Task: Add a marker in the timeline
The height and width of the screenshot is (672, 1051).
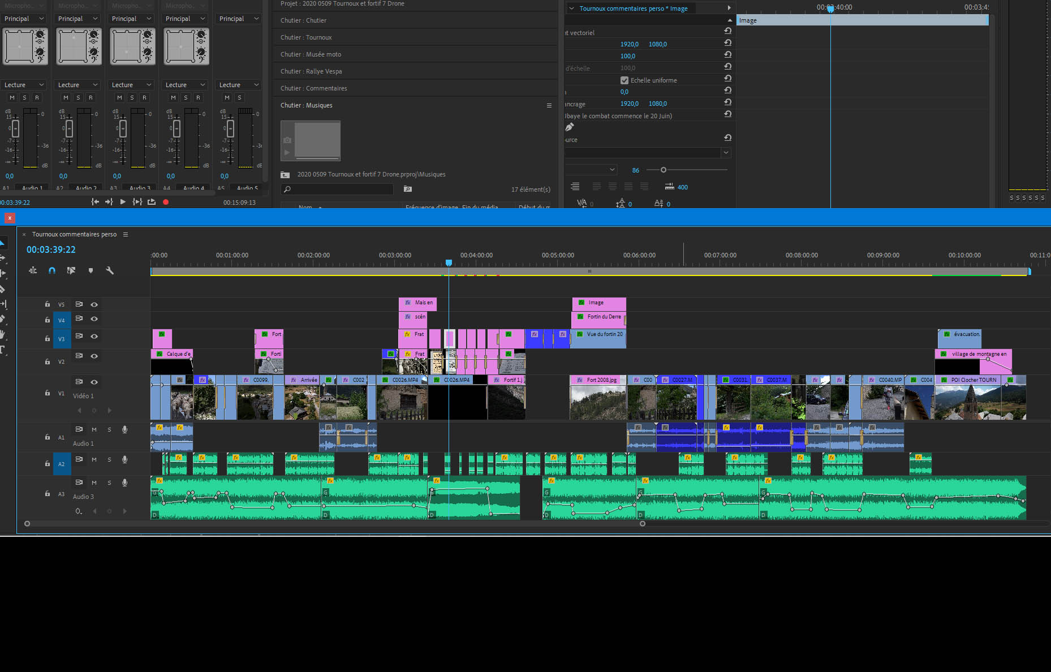Action: coord(91,270)
